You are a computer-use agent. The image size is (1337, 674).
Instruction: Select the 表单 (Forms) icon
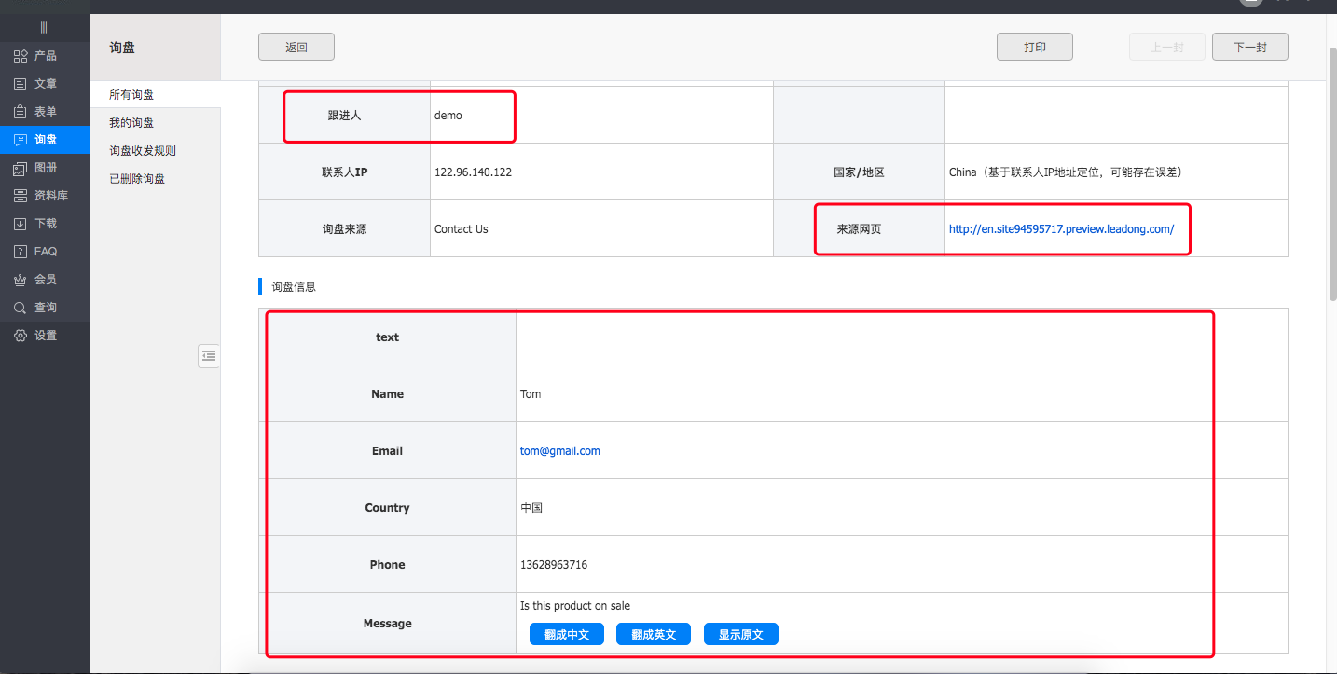click(21, 112)
